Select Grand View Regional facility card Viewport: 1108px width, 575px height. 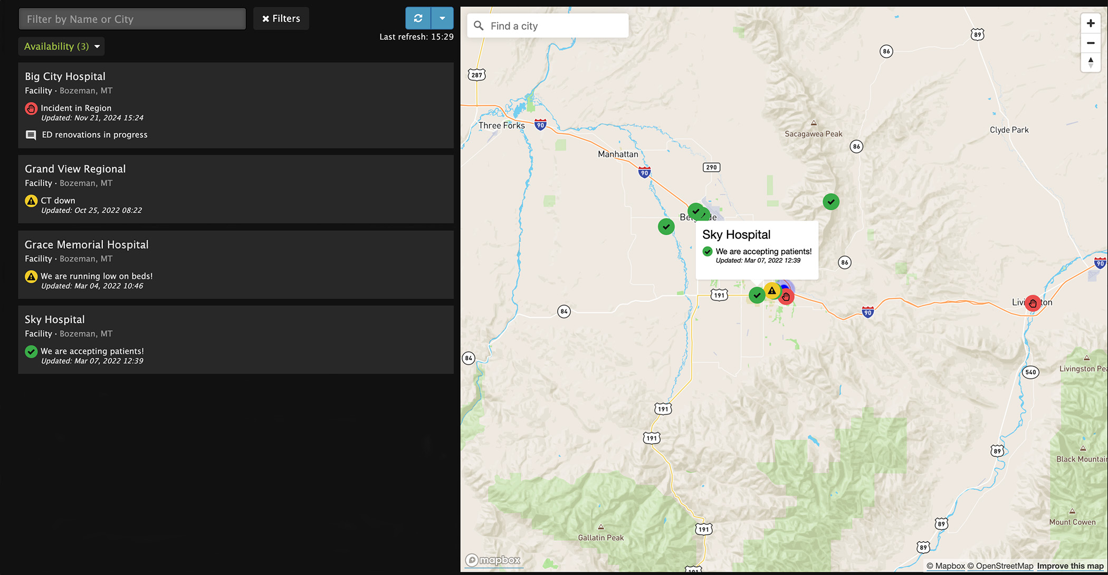tap(235, 188)
